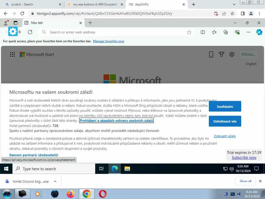Close the my exe buttons tab
Viewport: 265px width, 199px height.
point(122,5)
